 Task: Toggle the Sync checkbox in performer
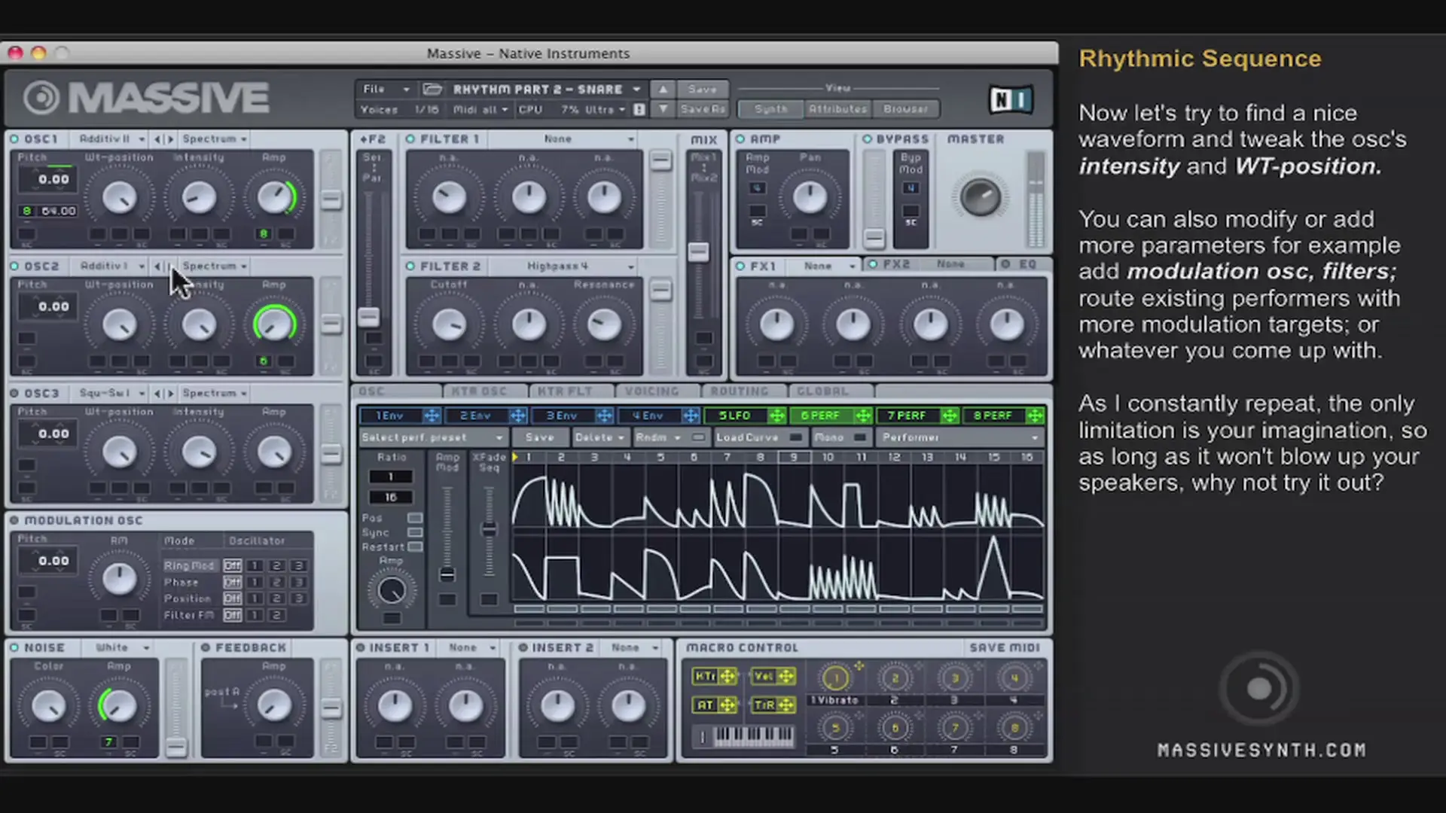click(x=415, y=532)
